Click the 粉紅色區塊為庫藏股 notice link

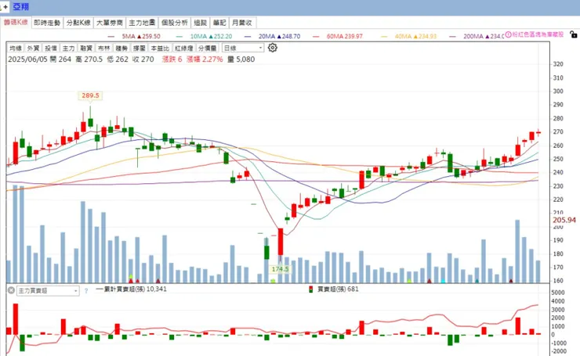pyautogui.click(x=538, y=34)
